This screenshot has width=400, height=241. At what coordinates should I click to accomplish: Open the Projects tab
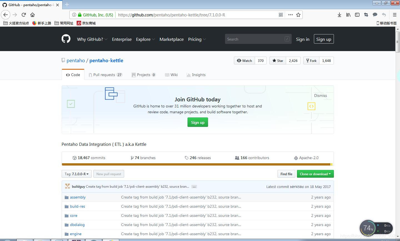coord(144,75)
